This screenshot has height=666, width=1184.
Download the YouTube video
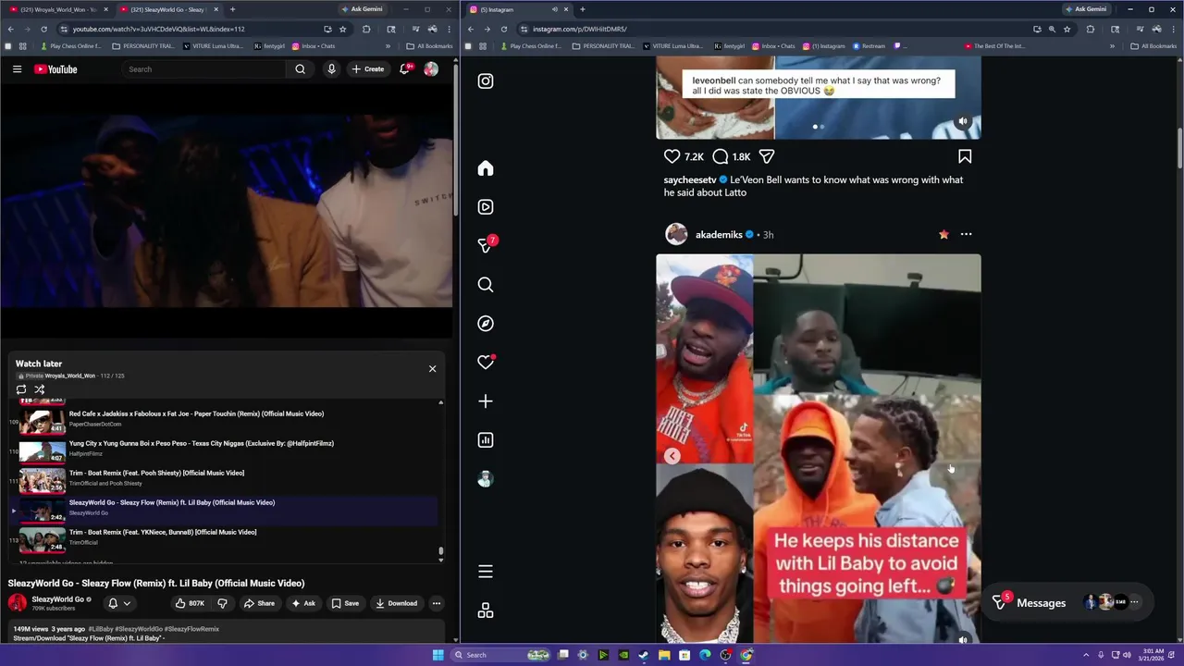click(x=396, y=603)
